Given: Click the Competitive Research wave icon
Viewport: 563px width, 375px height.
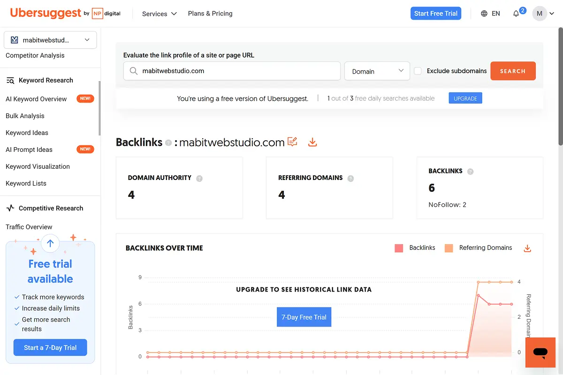Looking at the screenshot, I should click(10, 208).
